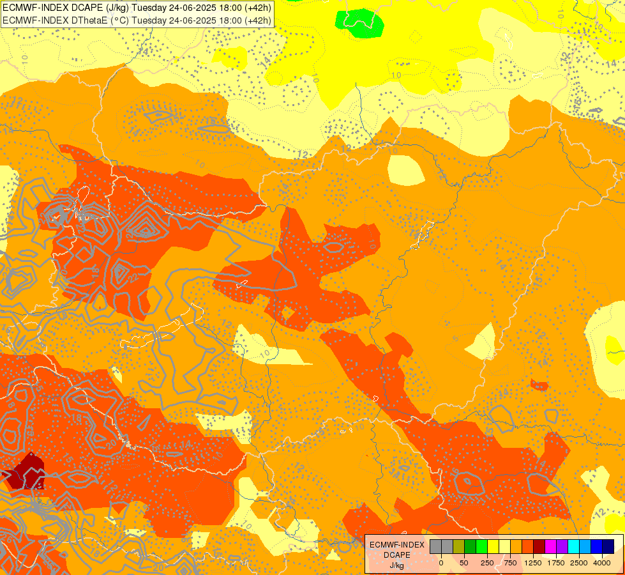
Task: Pick the orange swatch in the legend
Action: (516, 546)
